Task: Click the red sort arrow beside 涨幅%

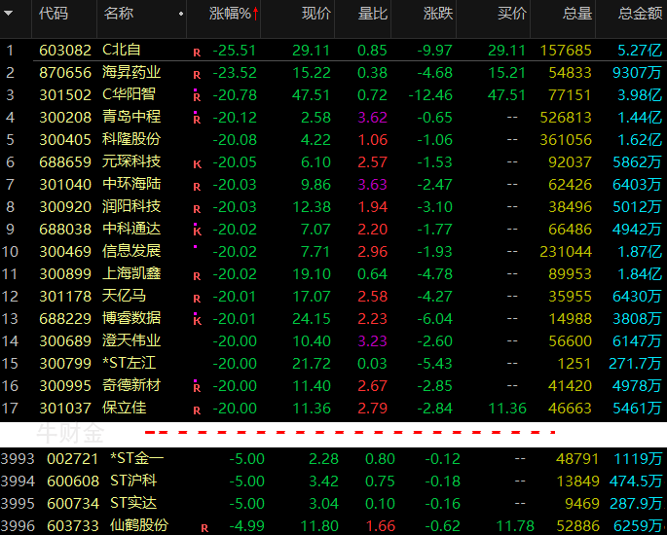Action: [x=256, y=14]
